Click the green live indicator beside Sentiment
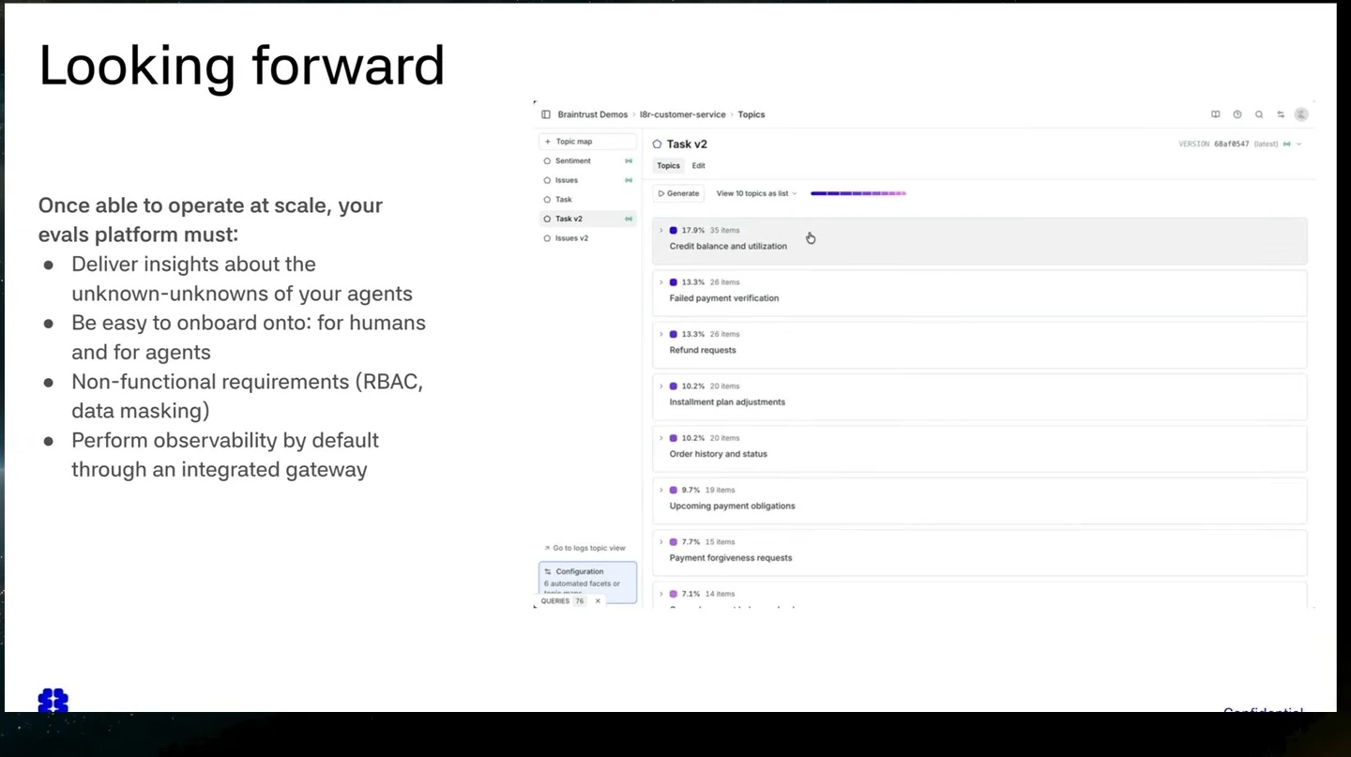Viewport: 1351px width, 757px height. click(x=629, y=161)
